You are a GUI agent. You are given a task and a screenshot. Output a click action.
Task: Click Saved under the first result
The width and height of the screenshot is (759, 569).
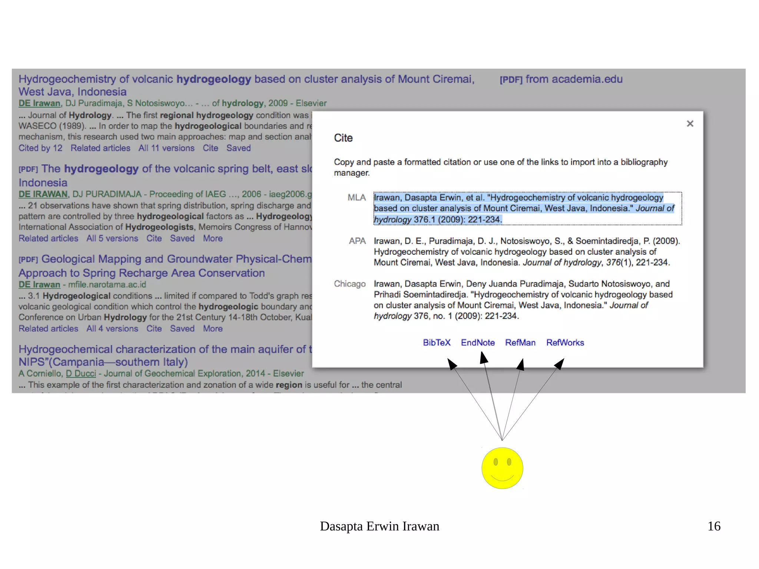click(x=238, y=148)
